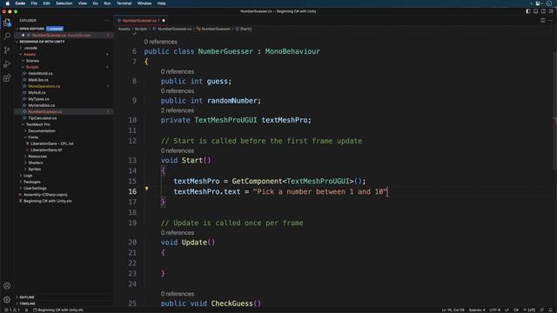Click Scripts in the breadcrumb path
The image size is (557, 313).
point(141,29)
